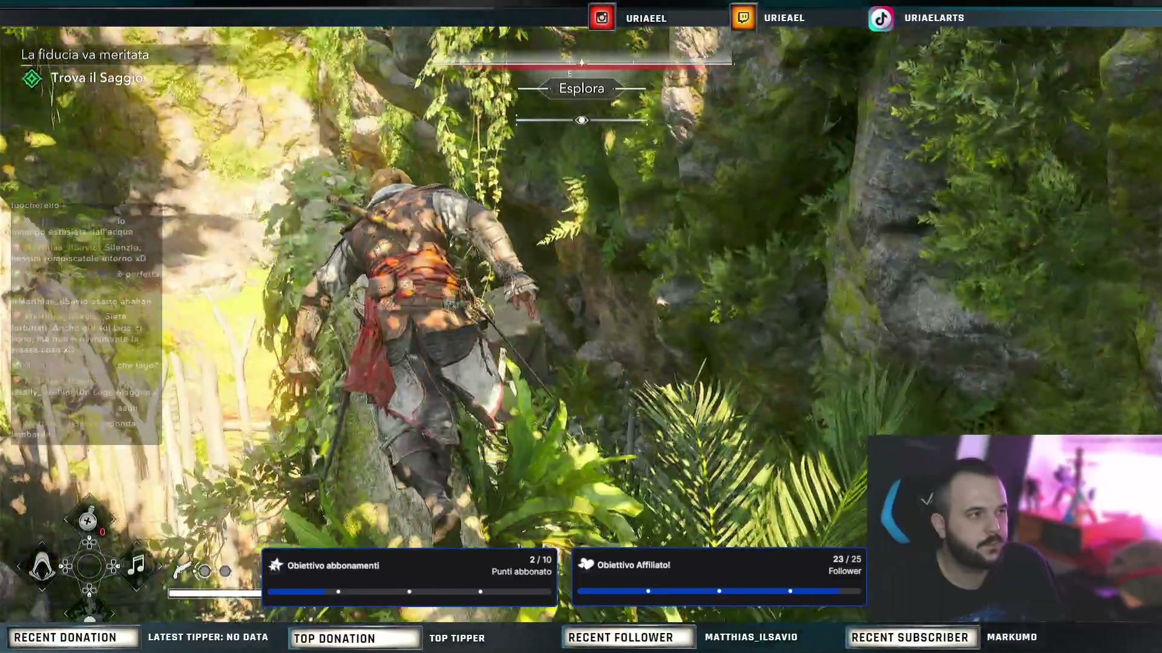Click the Obiettivo Affiliato follower progress bar

coord(719,591)
